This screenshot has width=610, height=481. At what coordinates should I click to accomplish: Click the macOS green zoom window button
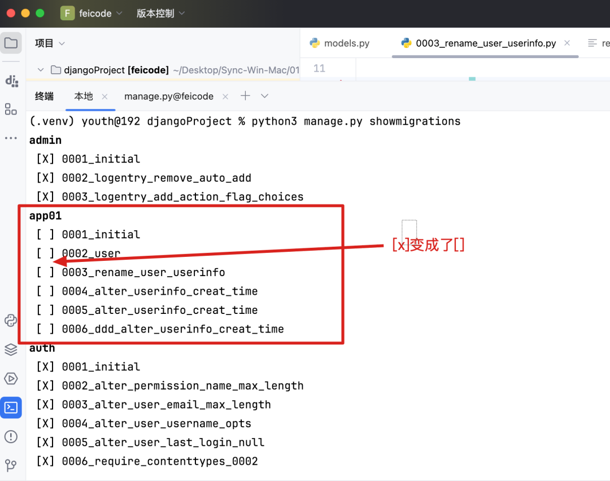pyautogui.click(x=40, y=13)
